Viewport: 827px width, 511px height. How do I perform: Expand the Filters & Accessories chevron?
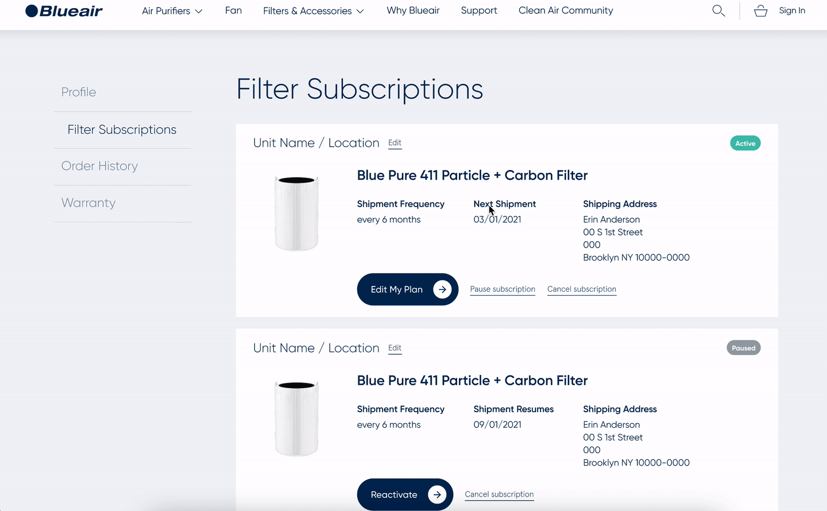click(x=360, y=11)
